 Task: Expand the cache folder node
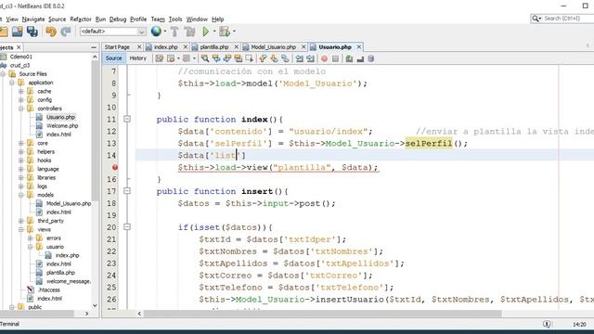coord(21,91)
